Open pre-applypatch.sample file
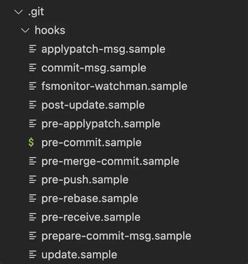The height and width of the screenshot is (264, 248). pos(101,124)
